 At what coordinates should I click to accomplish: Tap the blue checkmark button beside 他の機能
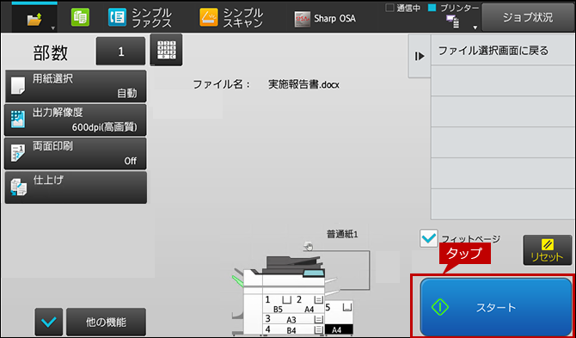(x=49, y=323)
